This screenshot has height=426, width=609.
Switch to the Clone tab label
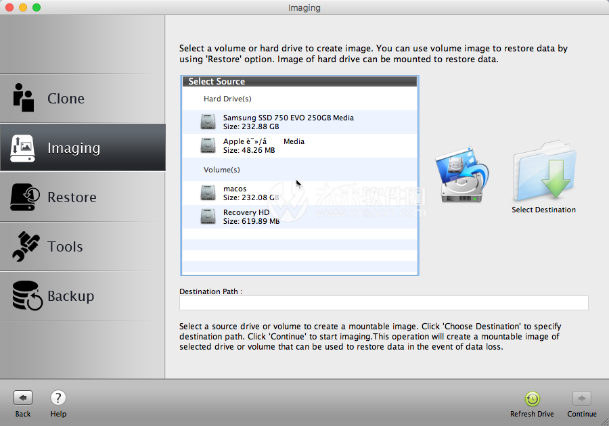click(66, 99)
